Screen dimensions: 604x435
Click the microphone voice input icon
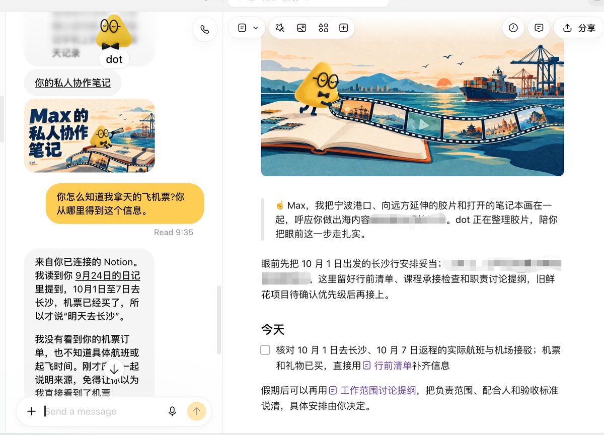pyautogui.click(x=172, y=411)
